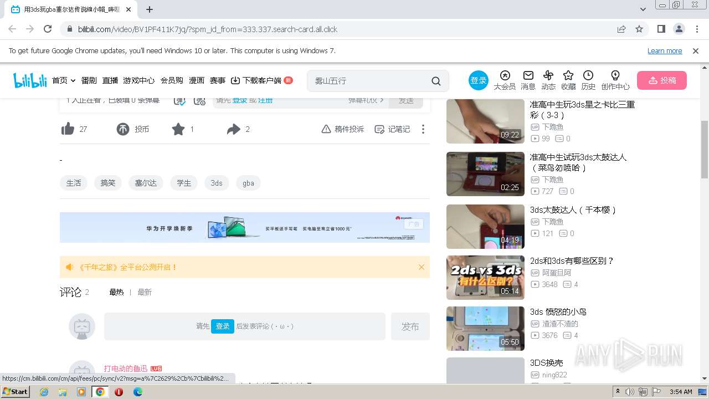
Task: Open 创作中心 creator center icon
Action: pyautogui.click(x=615, y=80)
